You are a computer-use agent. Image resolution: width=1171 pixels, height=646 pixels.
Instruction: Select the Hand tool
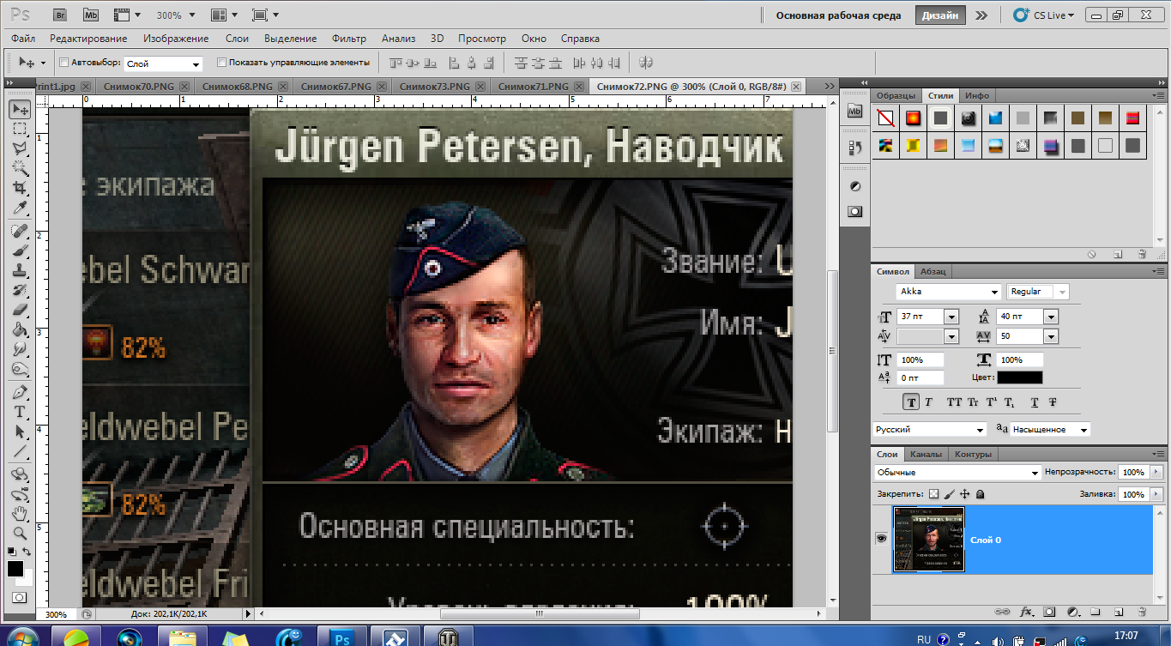pos(19,514)
